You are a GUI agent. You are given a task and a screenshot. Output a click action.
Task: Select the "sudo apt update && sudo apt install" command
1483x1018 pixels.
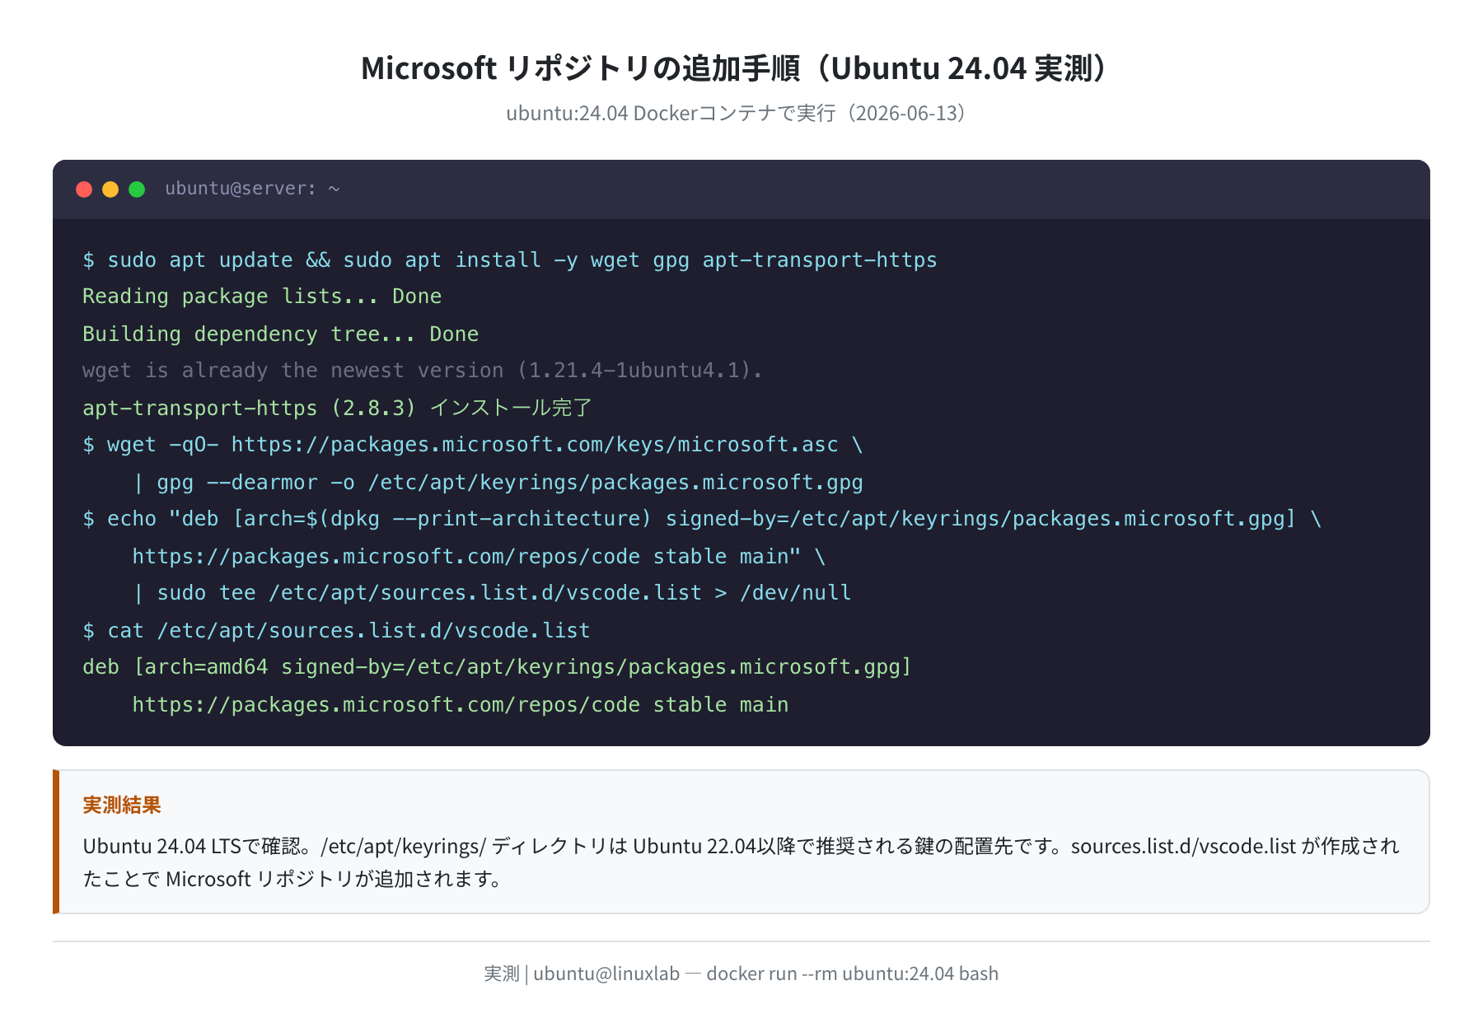510,260
